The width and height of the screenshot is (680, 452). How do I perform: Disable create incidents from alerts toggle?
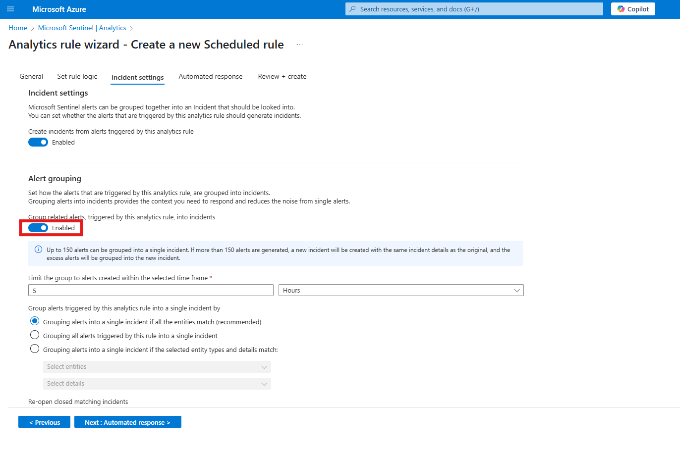tap(38, 142)
